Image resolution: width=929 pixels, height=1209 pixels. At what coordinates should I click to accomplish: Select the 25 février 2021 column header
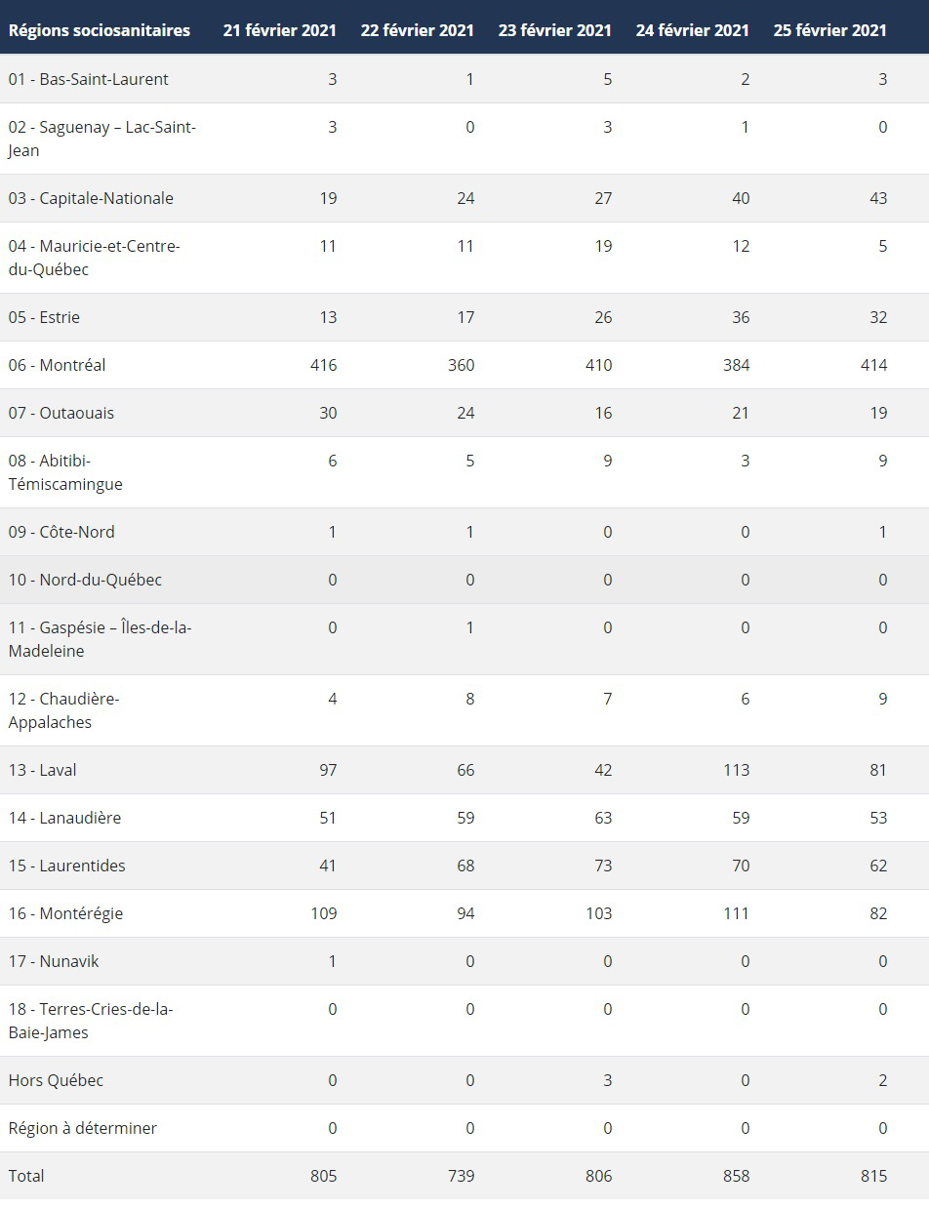tap(830, 30)
